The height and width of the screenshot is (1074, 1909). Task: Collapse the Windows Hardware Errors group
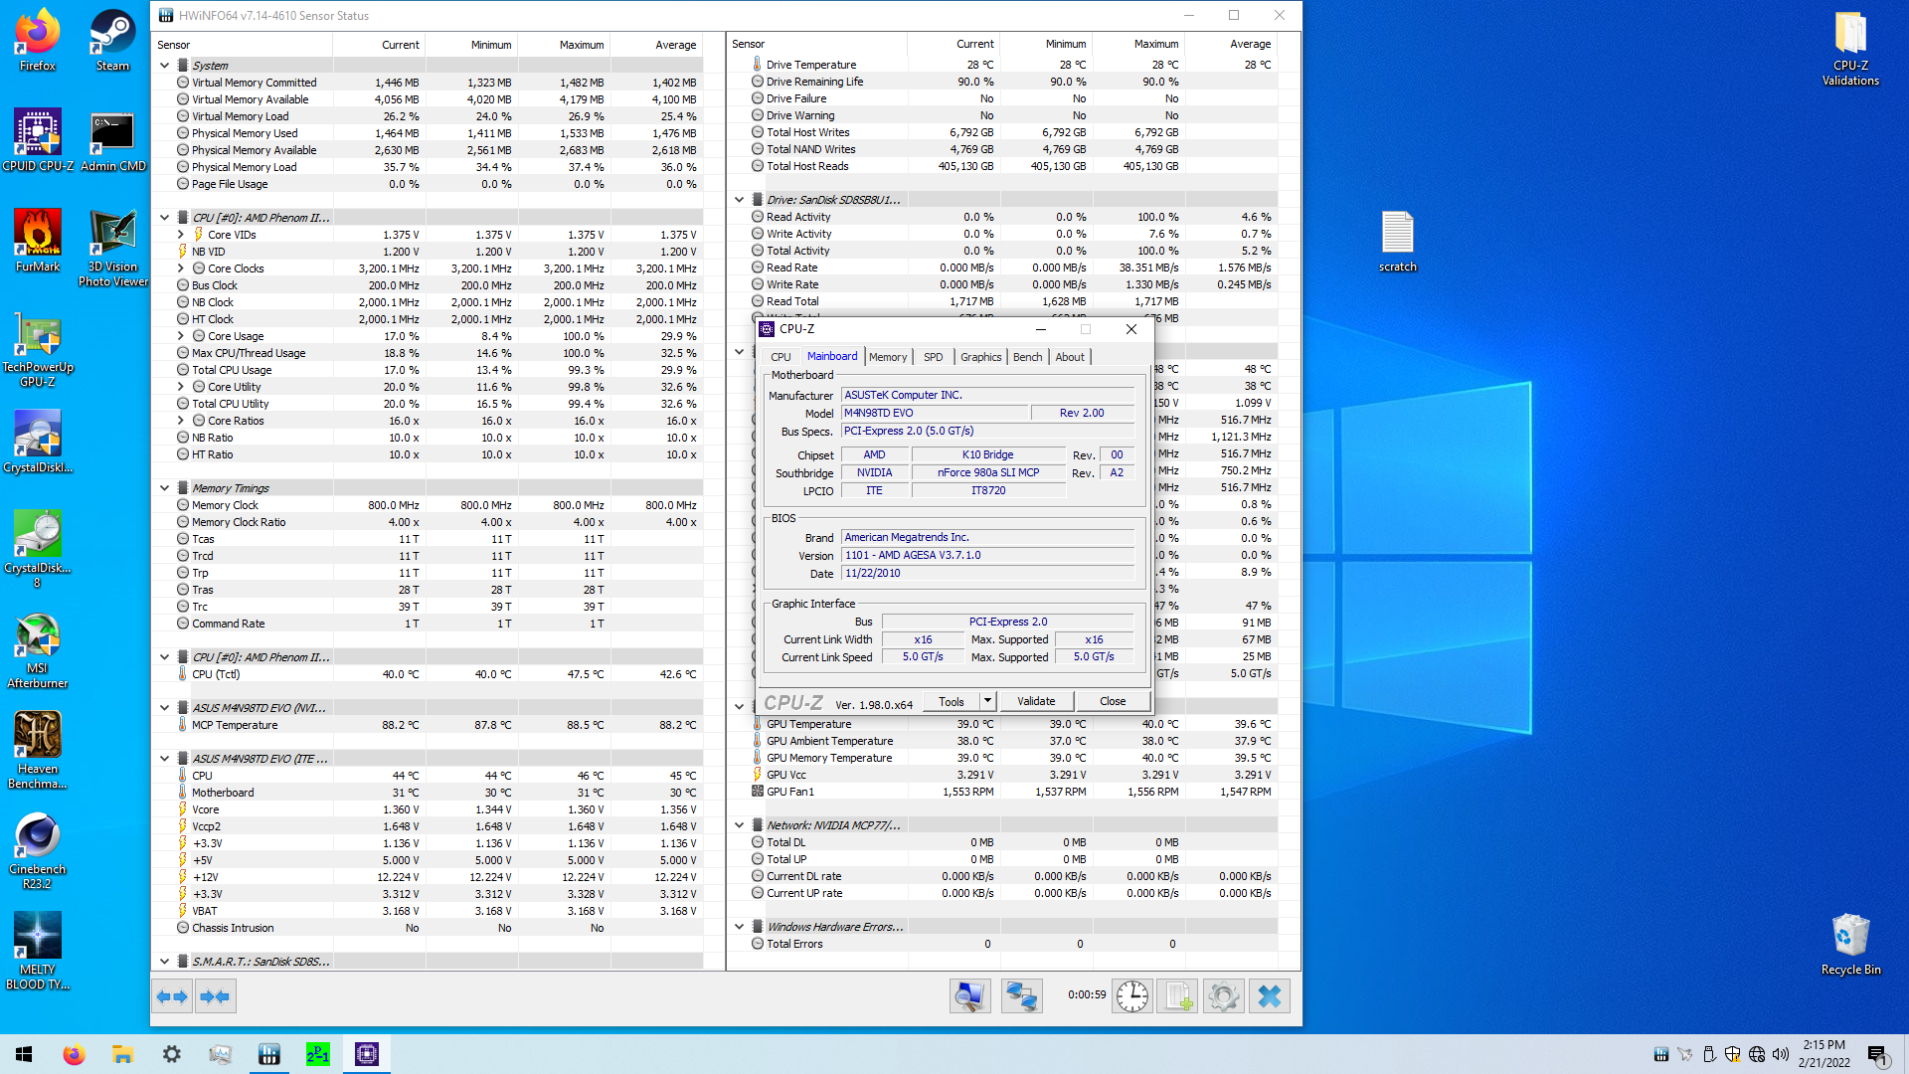739,927
